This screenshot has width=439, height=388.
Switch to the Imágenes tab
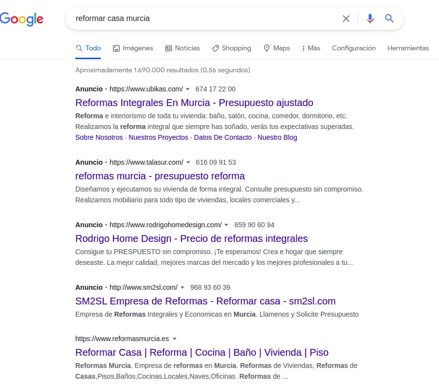tap(133, 48)
